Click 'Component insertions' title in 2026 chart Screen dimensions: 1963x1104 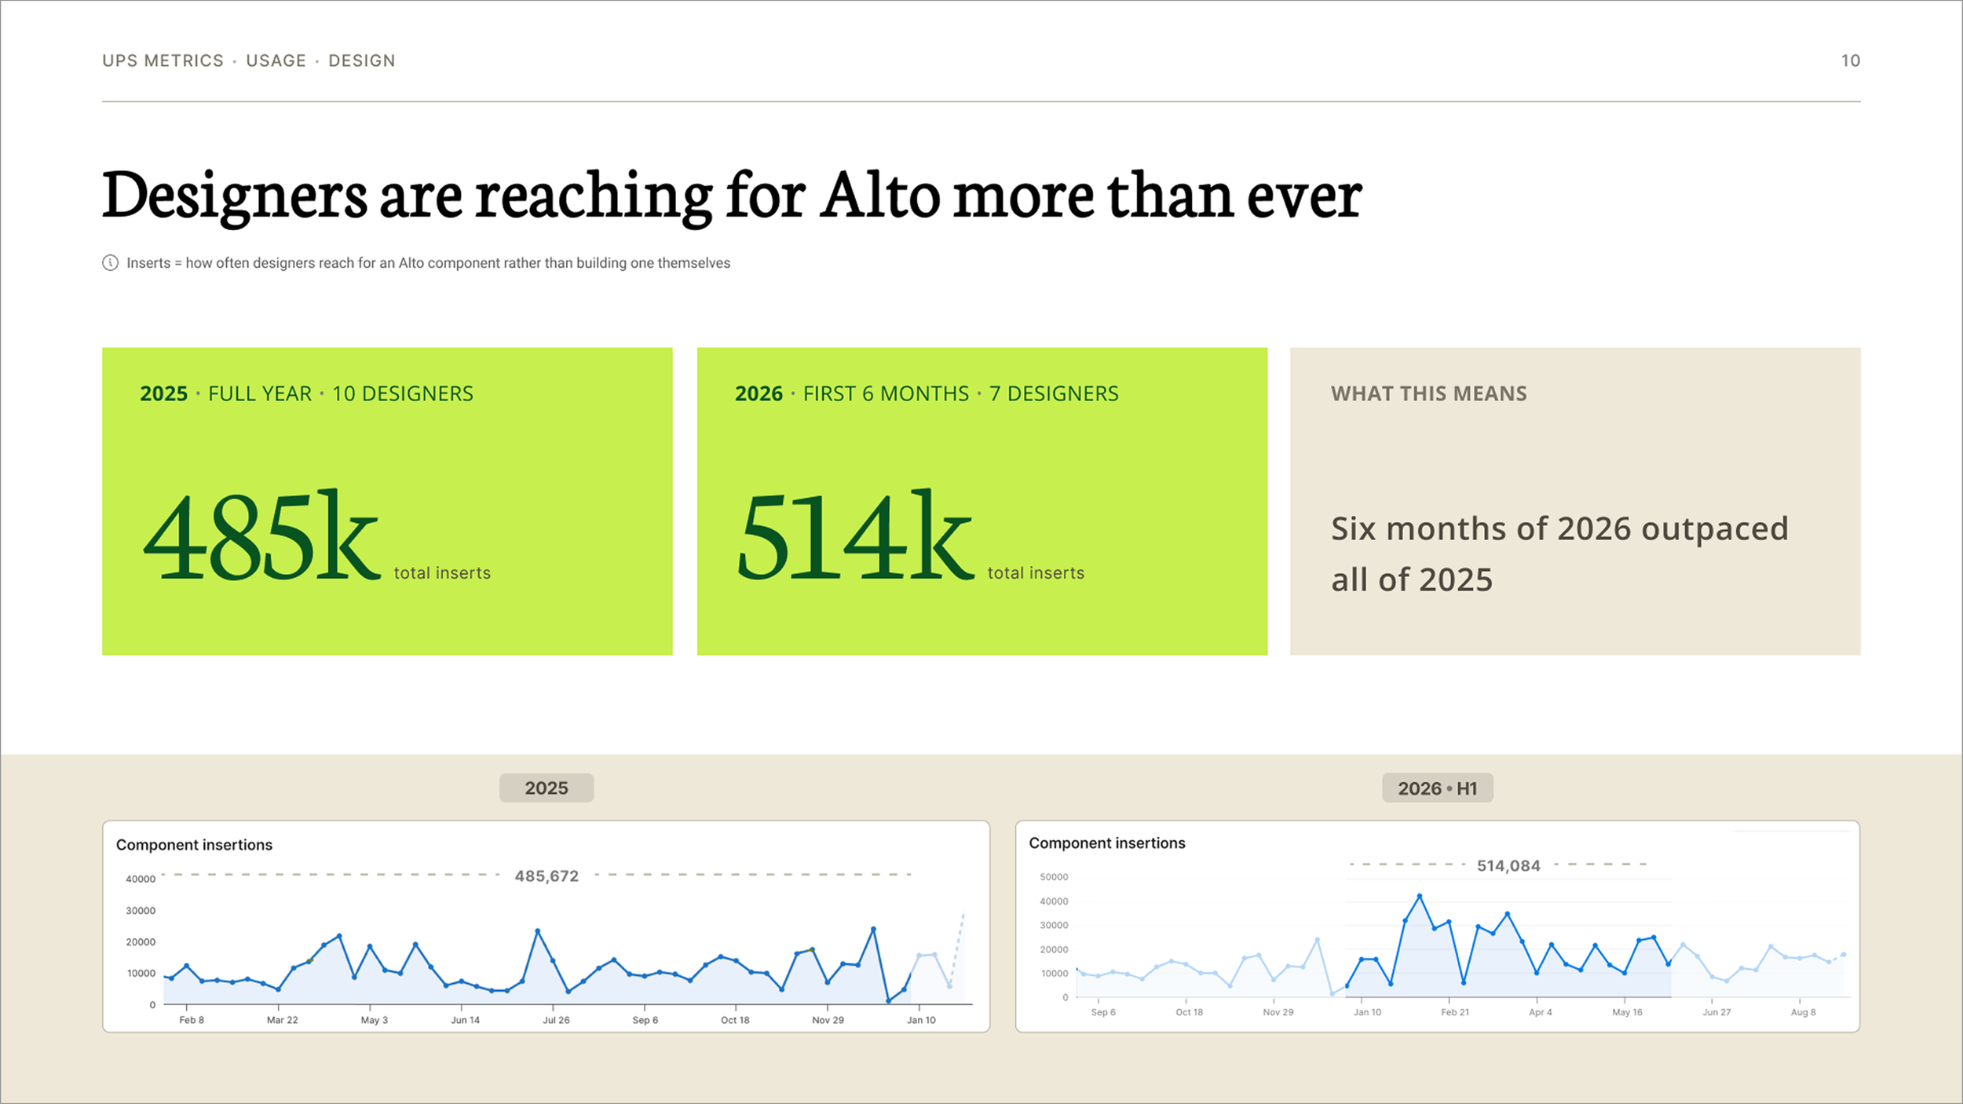[x=1106, y=843]
